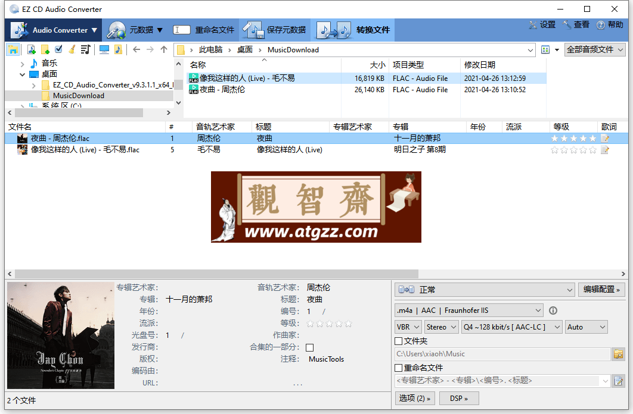Image resolution: width=633 pixels, height=414 pixels.
Task: Select the 夜曲 - 周杰伦 FLAC file
Action: pyautogui.click(x=222, y=90)
